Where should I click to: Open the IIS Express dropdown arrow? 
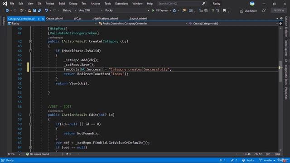click(x=170, y=10)
